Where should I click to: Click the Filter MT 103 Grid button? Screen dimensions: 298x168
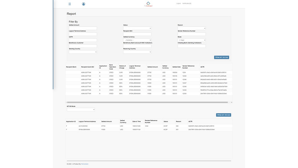point(221,57)
